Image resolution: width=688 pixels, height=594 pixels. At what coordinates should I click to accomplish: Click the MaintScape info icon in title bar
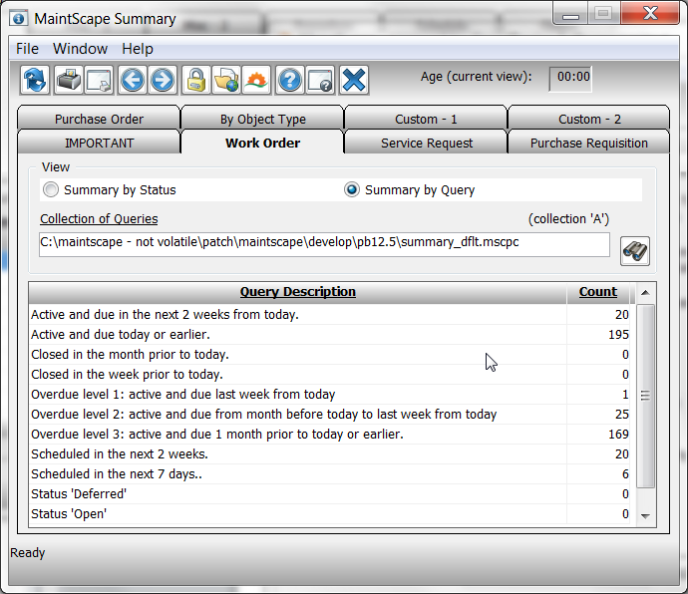coord(18,19)
